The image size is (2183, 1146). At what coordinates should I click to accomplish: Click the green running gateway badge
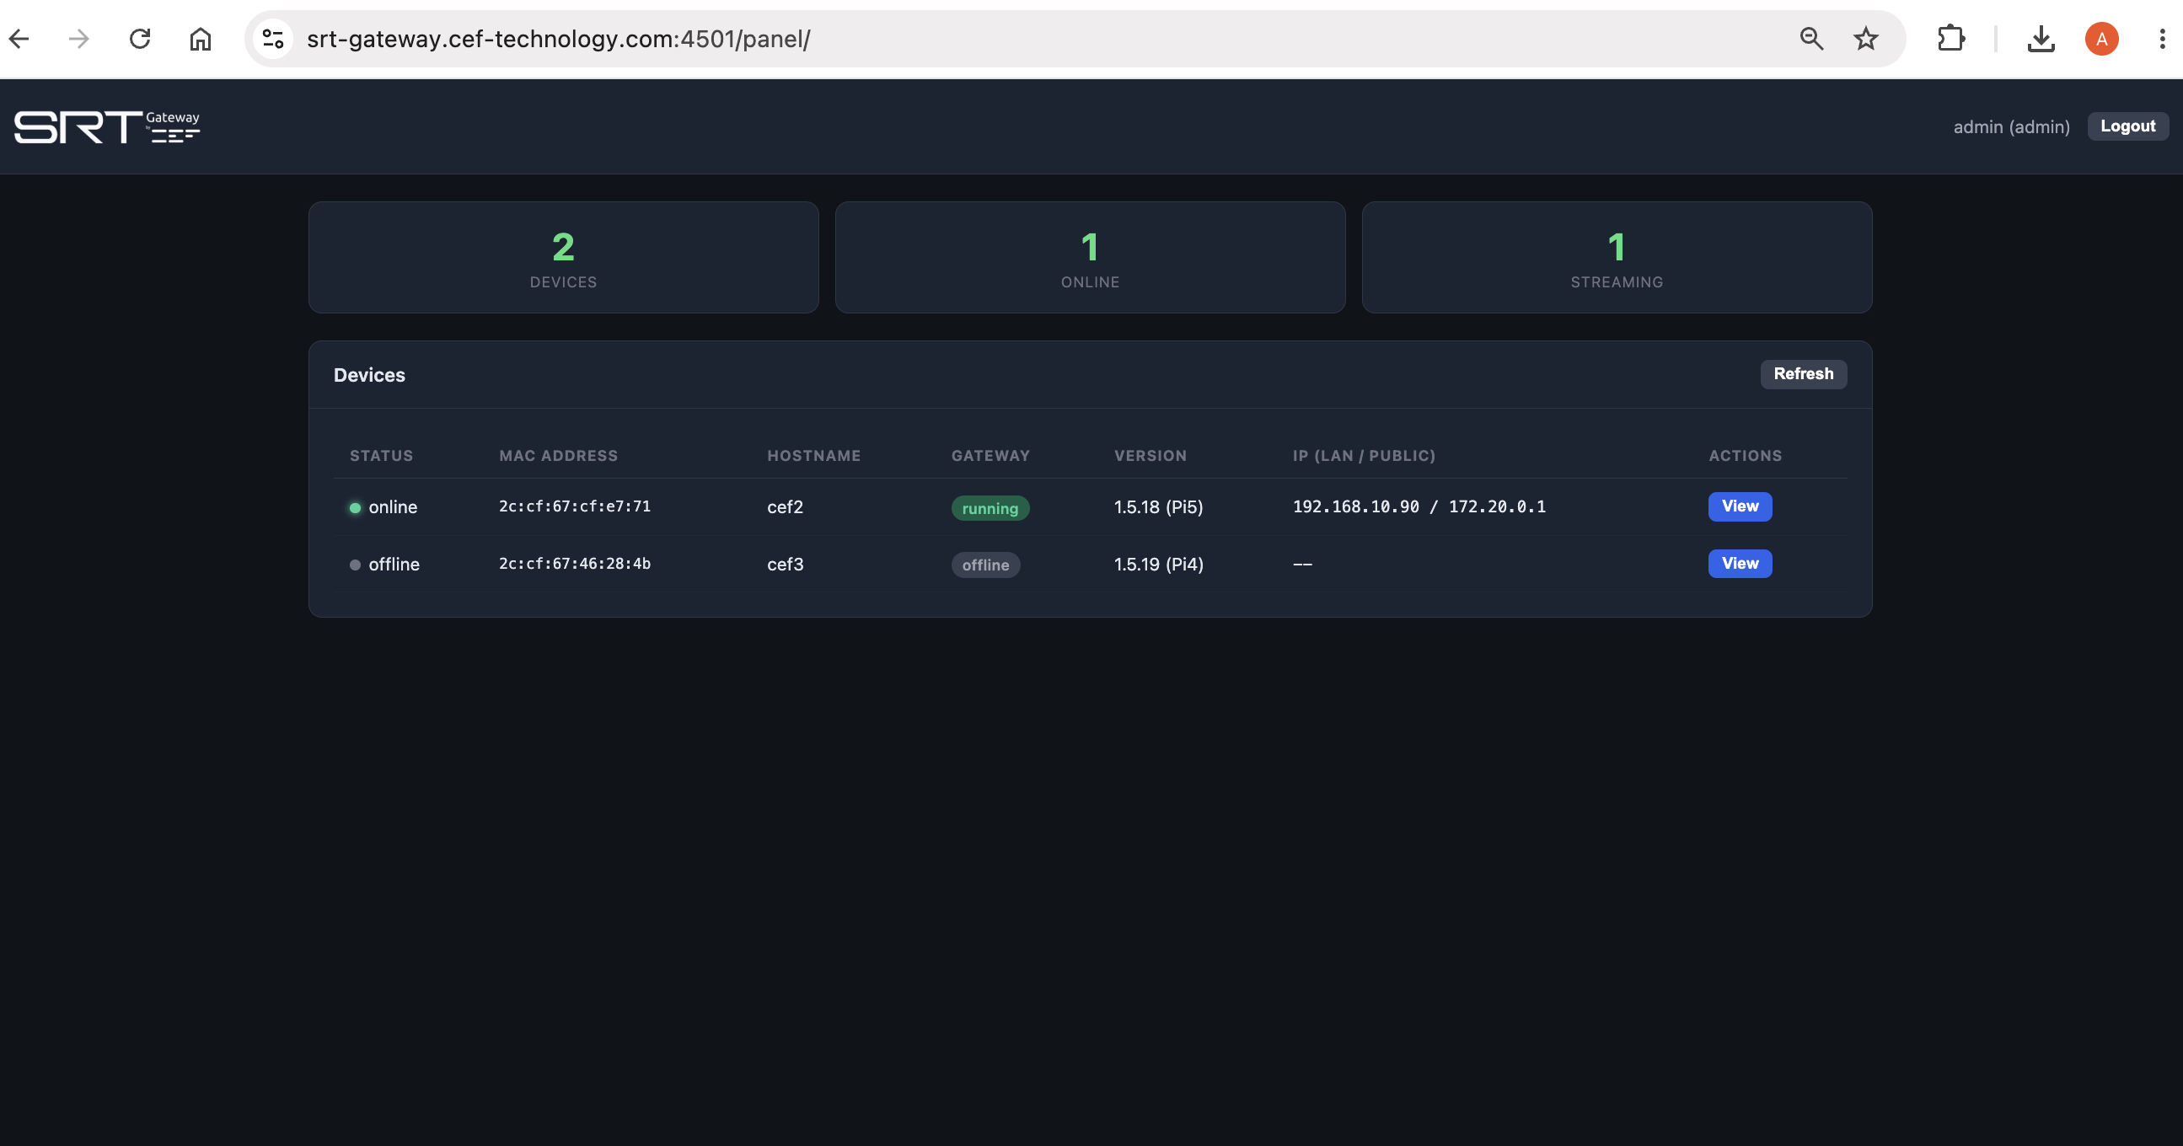pyautogui.click(x=990, y=508)
